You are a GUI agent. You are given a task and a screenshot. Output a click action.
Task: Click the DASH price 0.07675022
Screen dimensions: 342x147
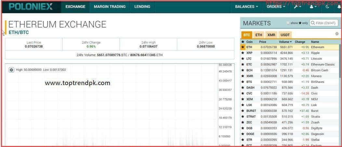[269, 88]
